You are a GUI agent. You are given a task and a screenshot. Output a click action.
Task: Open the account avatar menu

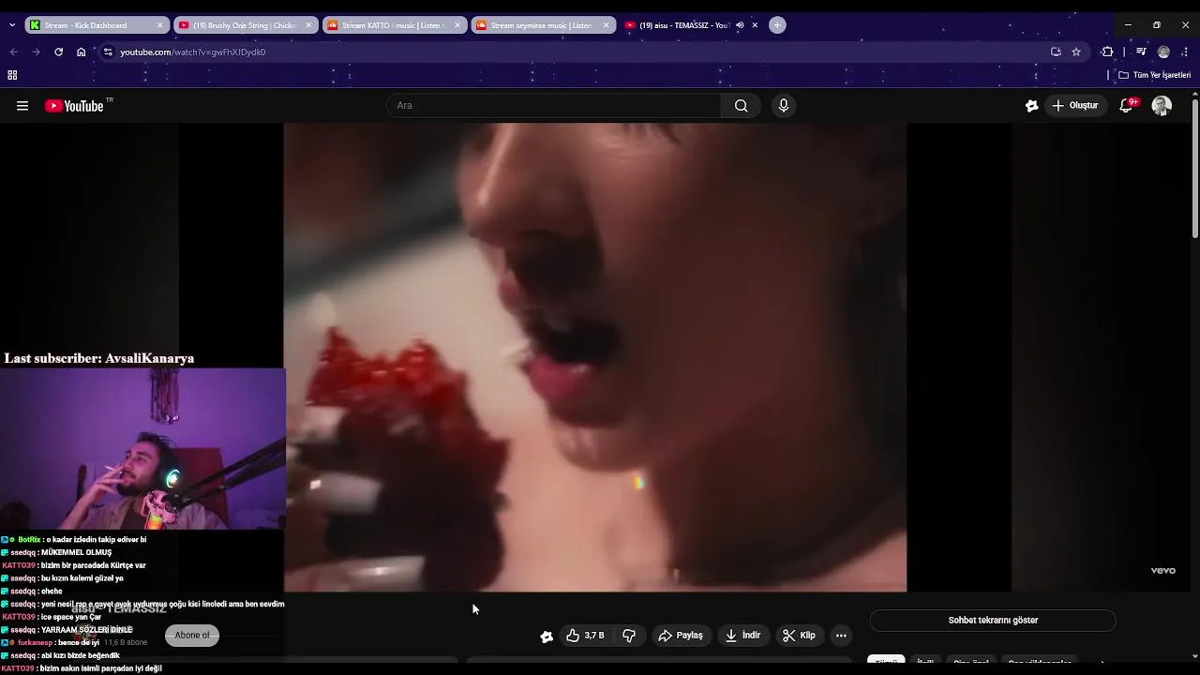tap(1162, 106)
